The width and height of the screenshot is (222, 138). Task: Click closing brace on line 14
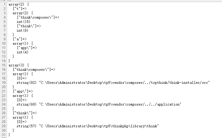(9, 61)
